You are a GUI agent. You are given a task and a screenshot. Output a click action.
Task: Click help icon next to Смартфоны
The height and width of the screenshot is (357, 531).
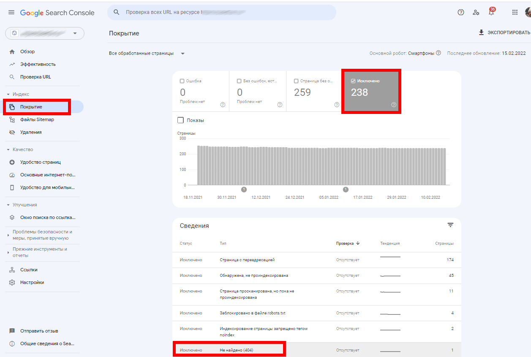pyautogui.click(x=438, y=53)
